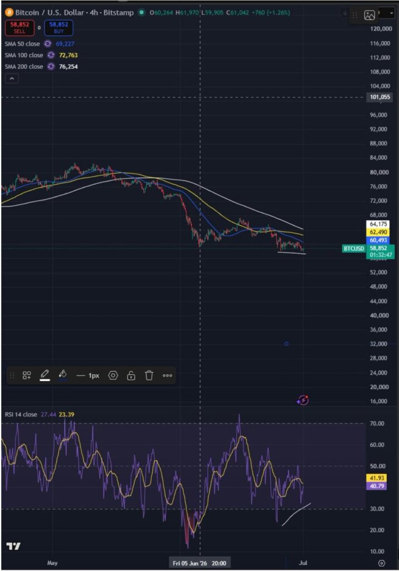Collapse the indicator legend with the chevron
Image resolution: width=399 pixels, height=571 pixels.
tap(12, 78)
